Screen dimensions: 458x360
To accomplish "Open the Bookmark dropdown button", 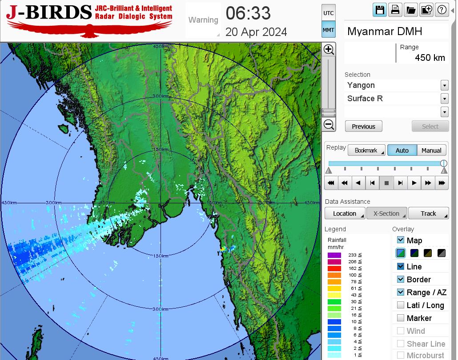I will 366,150.
